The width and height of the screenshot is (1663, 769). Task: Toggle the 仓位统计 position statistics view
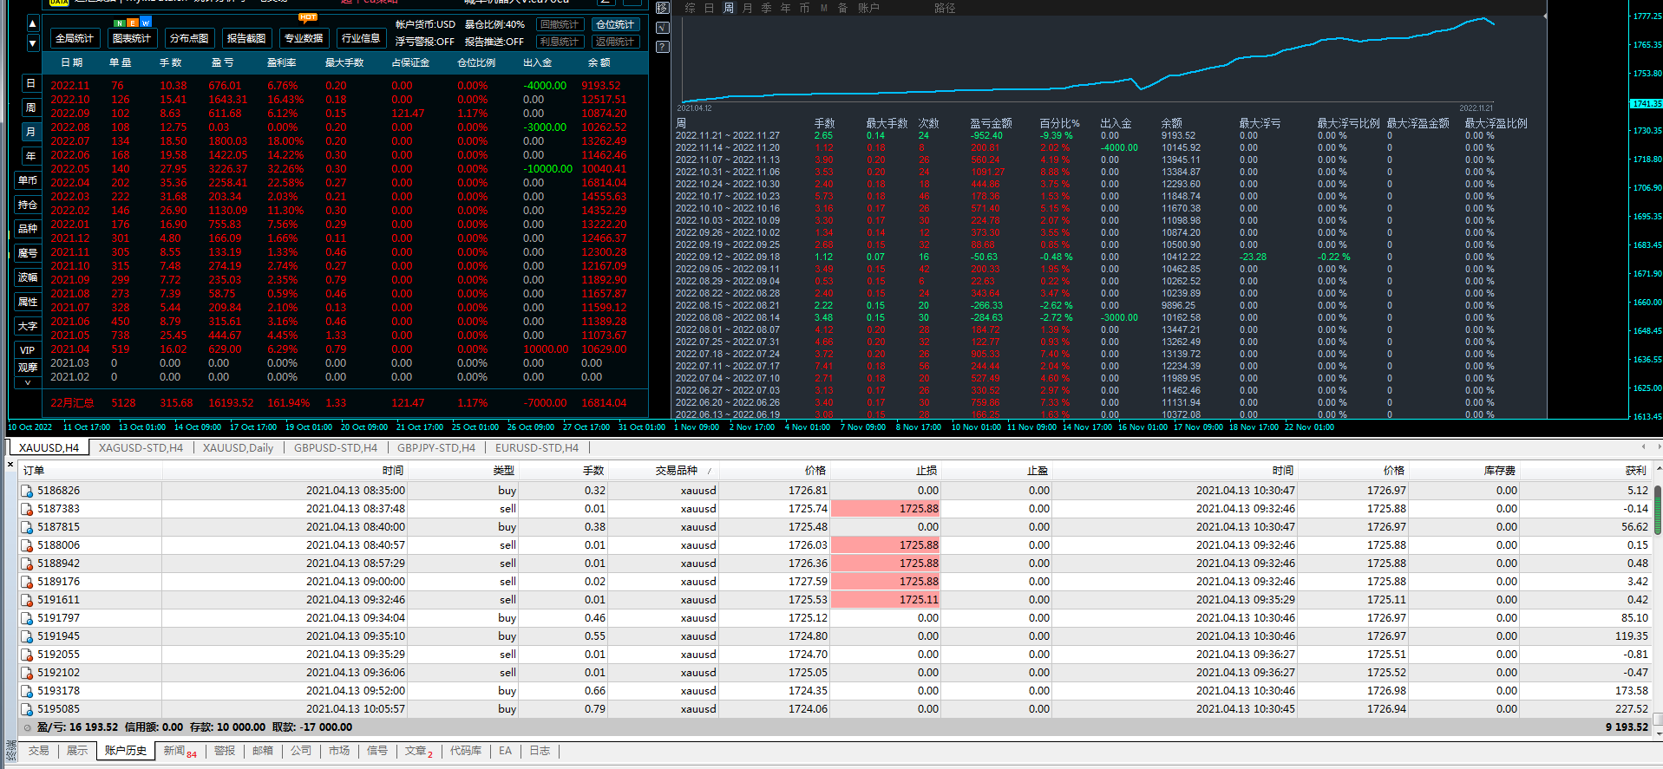614,24
